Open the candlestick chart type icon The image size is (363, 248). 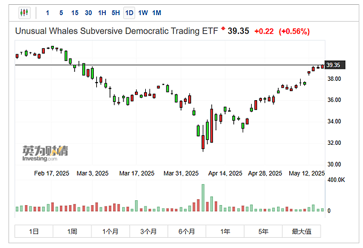(x=24, y=13)
